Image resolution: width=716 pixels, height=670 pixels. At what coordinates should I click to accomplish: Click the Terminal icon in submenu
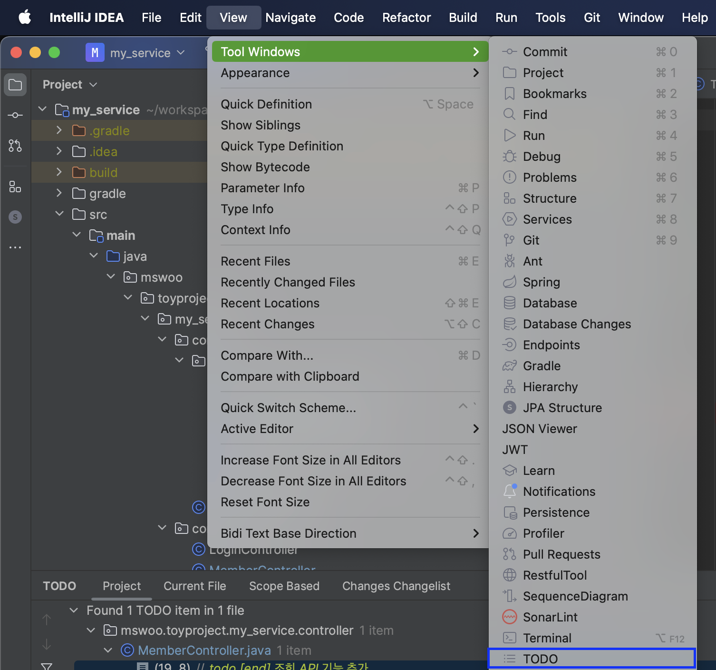[x=510, y=638]
